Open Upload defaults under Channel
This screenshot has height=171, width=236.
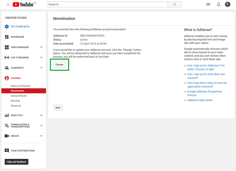click(19, 96)
